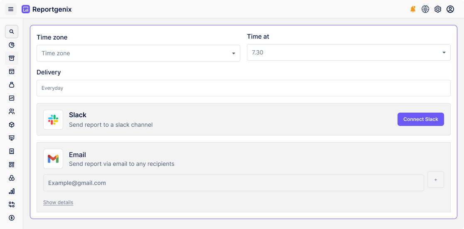Screen dimensions: 464x229
Task: Open the hamburger menu in the header
Action: 11,9
